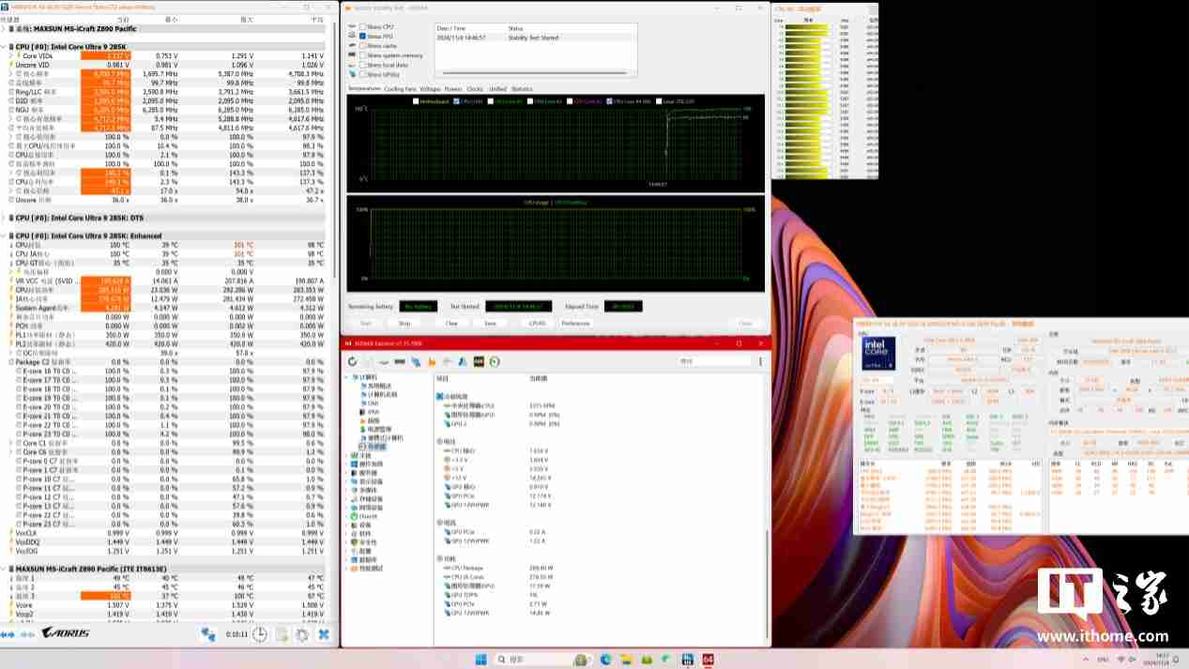The width and height of the screenshot is (1189, 669).
Task: Expand the motherboard node in AIDA64 sidebar
Action: point(344,454)
